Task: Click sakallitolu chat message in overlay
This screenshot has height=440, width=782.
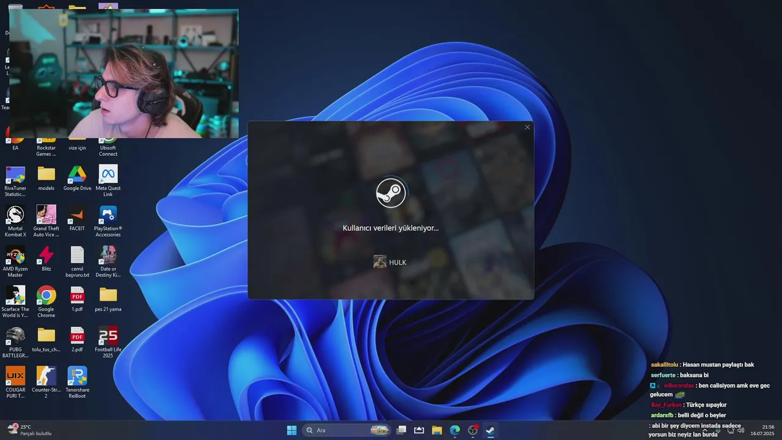Action: [x=703, y=365]
